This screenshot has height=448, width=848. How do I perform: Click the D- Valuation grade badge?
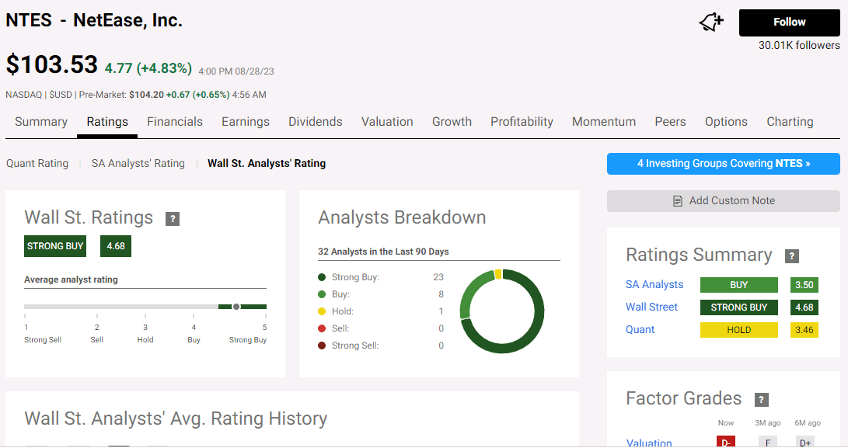(x=725, y=441)
